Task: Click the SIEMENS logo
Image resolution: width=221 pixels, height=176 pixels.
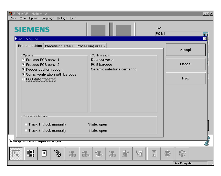Action: 32,30
